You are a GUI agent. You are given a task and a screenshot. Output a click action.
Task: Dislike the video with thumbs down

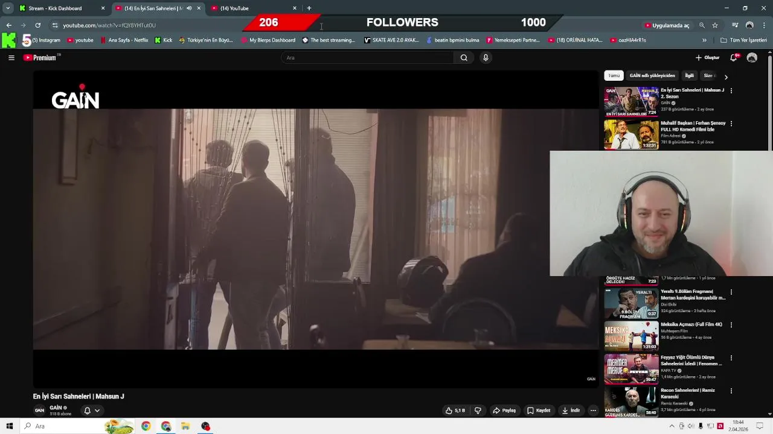(x=478, y=410)
